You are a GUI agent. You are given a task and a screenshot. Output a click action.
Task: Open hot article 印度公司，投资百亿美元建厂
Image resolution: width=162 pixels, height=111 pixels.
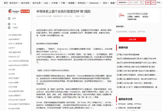click(130, 108)
